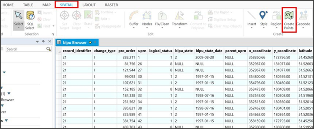This screenshot has width=314, height=129.
Task: Select x_coordinate cell 354662.00
Action: (260, 114)
